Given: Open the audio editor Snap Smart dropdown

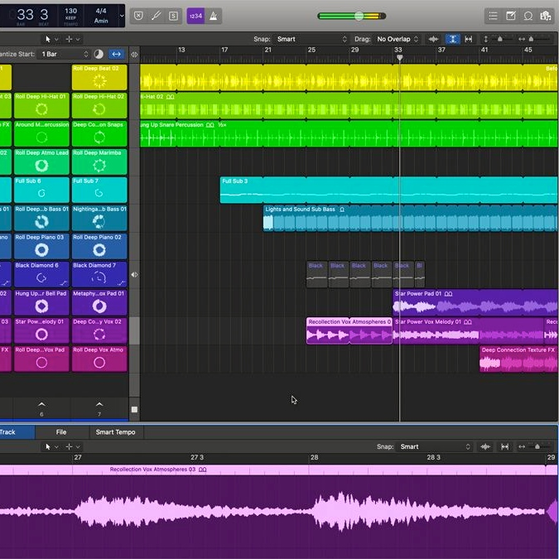Looking at the screenshot, I should click(434, 446).
